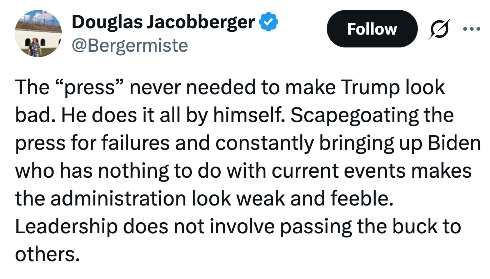The image size is (490, 279).
Task: Click the phrase "current events" in tweet
Action: [x=338, y=171]
